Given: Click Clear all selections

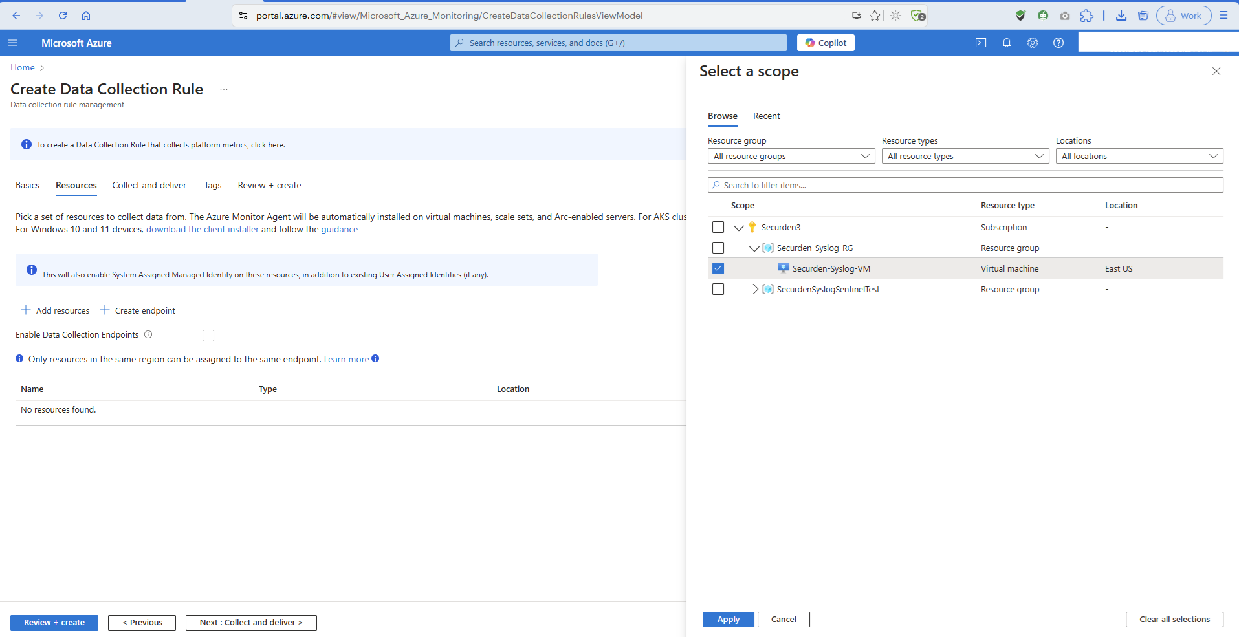Looking at the screenshot, I should (1174, 619).
